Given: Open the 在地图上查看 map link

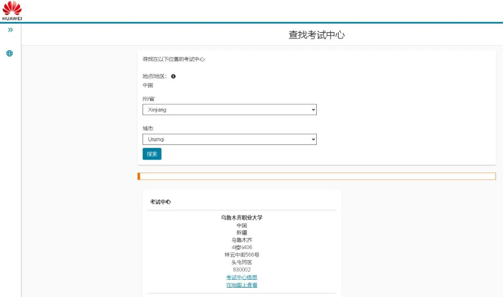Looking at the screenshot, I should pyautogui.click(x=242, y=285).
